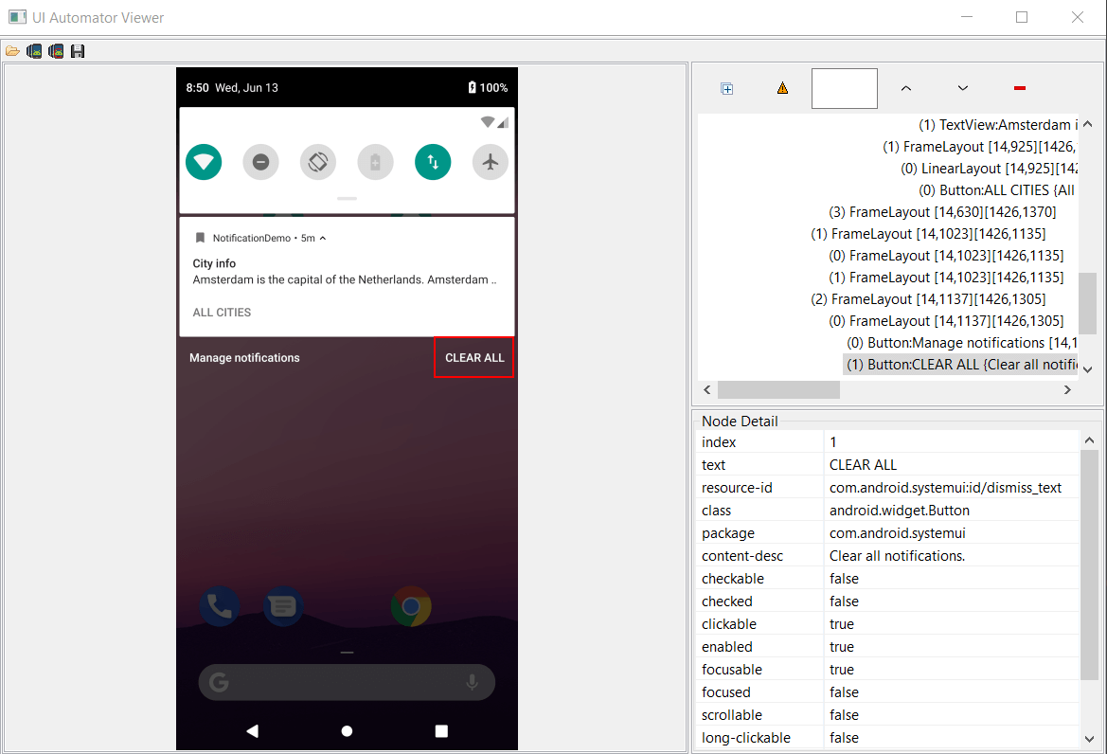Image resolution: width=1107 pixels, height=754 pixels.
Task: Click the microphone icon in the Google search bar
Action: point(473,682)
